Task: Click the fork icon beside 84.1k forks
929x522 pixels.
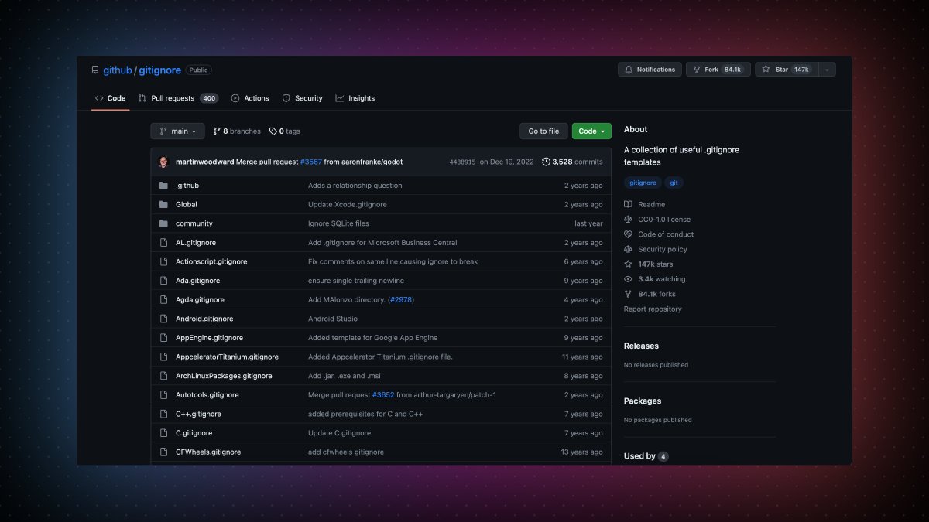Action: (628, 294)
